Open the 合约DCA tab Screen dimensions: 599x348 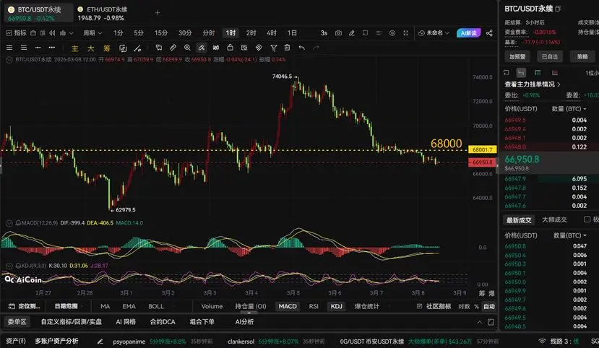163,322
